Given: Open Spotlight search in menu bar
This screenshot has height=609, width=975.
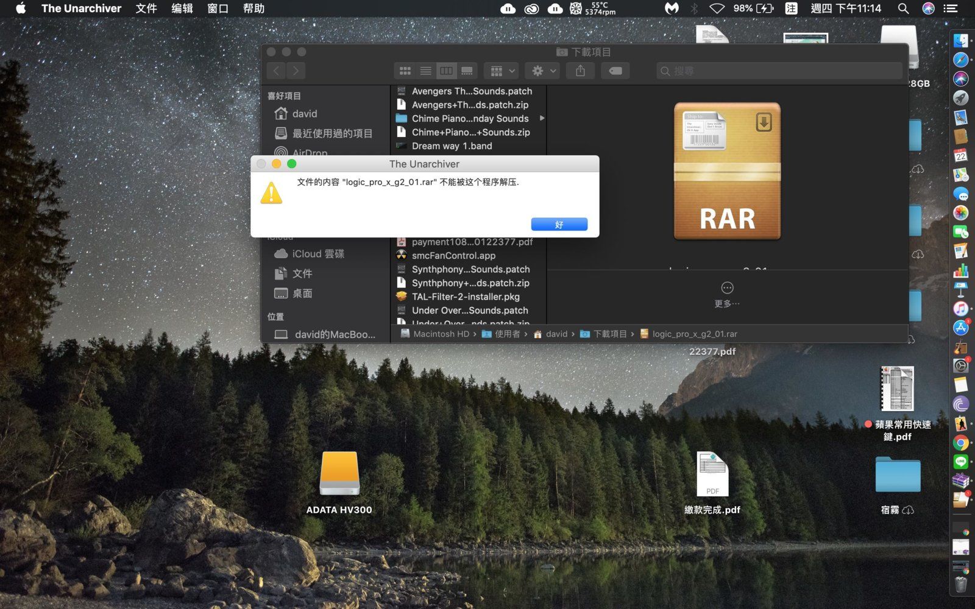Looking at the screenshot, I should pyautogui.click(x=904, y=9).
